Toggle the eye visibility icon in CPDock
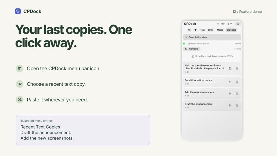 (x=223, y=24)
